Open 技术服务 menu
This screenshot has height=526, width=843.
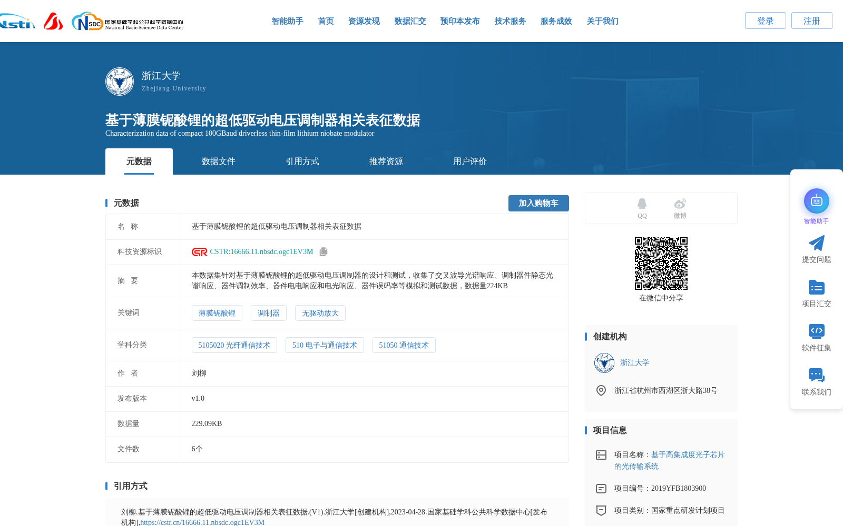pyautogui.click(x=511, y=21)
